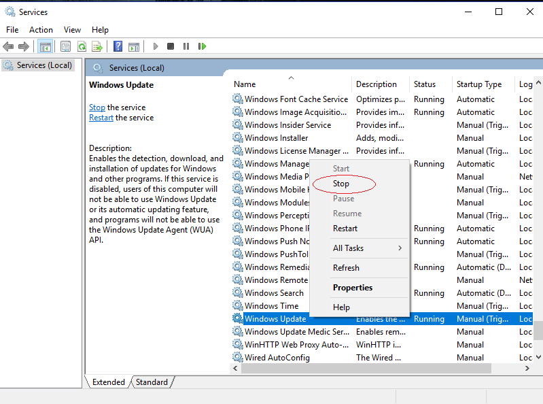Click gear icon of Windows Update Medic row
This screenshot has height=404, width=543.
point(238,332)
